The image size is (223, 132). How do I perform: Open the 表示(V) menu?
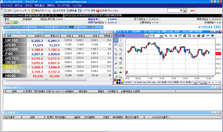[x=19, y=5]
